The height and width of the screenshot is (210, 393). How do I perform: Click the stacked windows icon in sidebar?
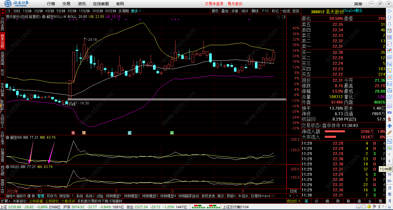click(389, 57)
